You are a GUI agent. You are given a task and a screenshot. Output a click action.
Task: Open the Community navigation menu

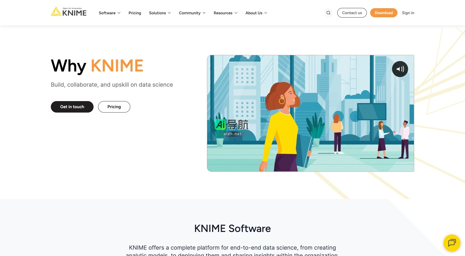(192, 13)
